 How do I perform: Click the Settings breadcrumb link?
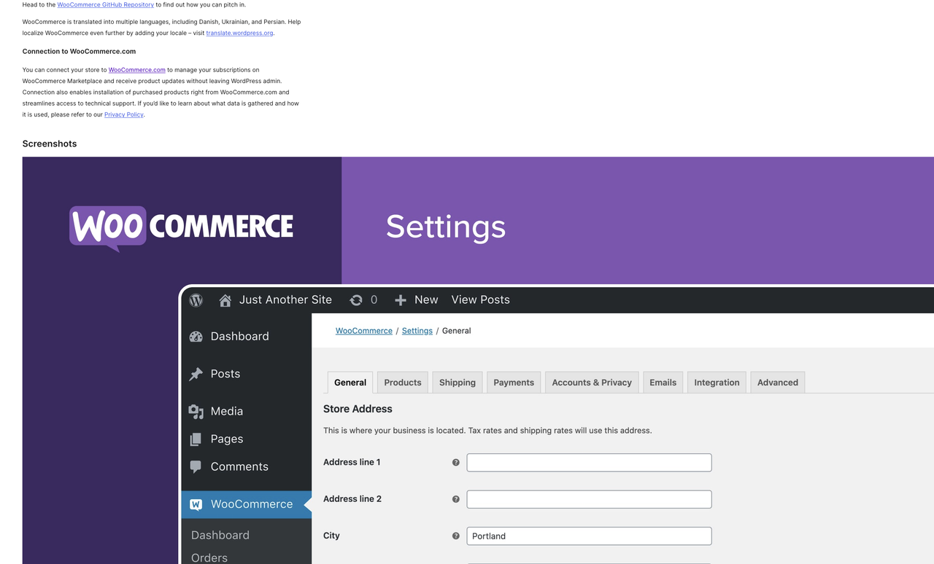[417, 331]
